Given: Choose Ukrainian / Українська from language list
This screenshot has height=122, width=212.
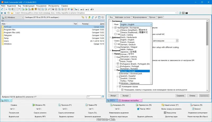Looking at the screenshot, I should (135, 83).
